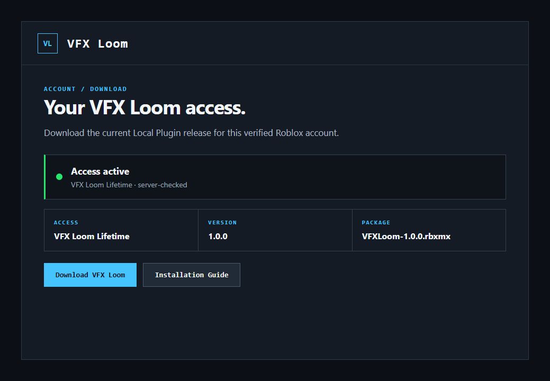Open the VFX Loom brand title
550x381 pixels.
pyautogui.click(x=97, y=44)
